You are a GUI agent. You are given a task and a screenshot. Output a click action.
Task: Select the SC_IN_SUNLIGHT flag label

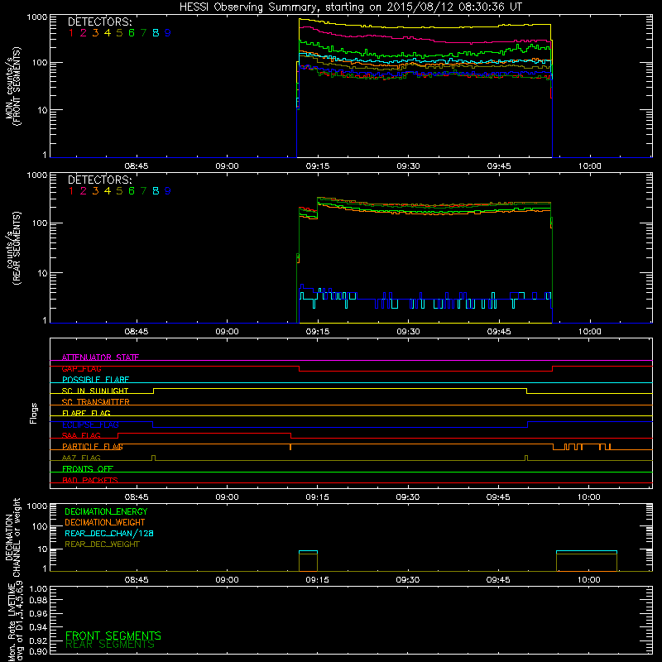[x=95, y=391]
